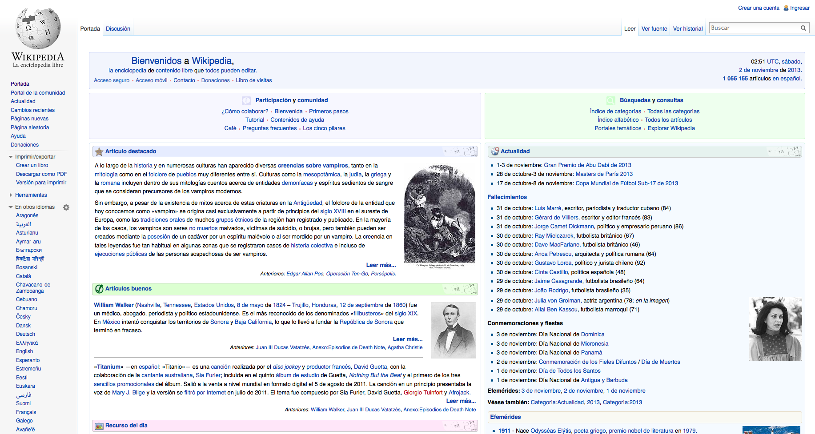The image size is (815, 434).
Task: Open Sia Furler link
Action: coord(208,375)
